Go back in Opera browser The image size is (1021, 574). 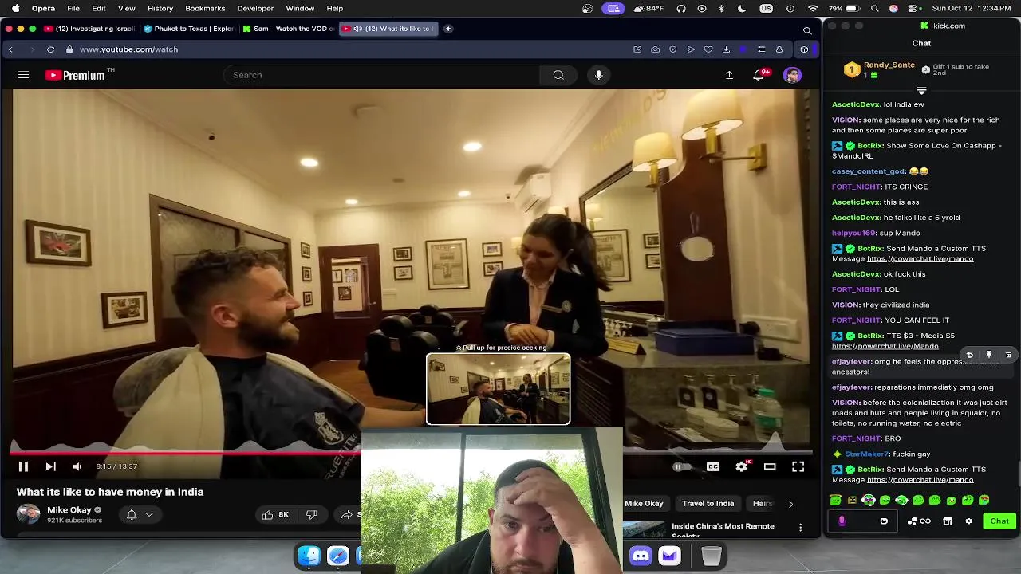tap(10, 49)
